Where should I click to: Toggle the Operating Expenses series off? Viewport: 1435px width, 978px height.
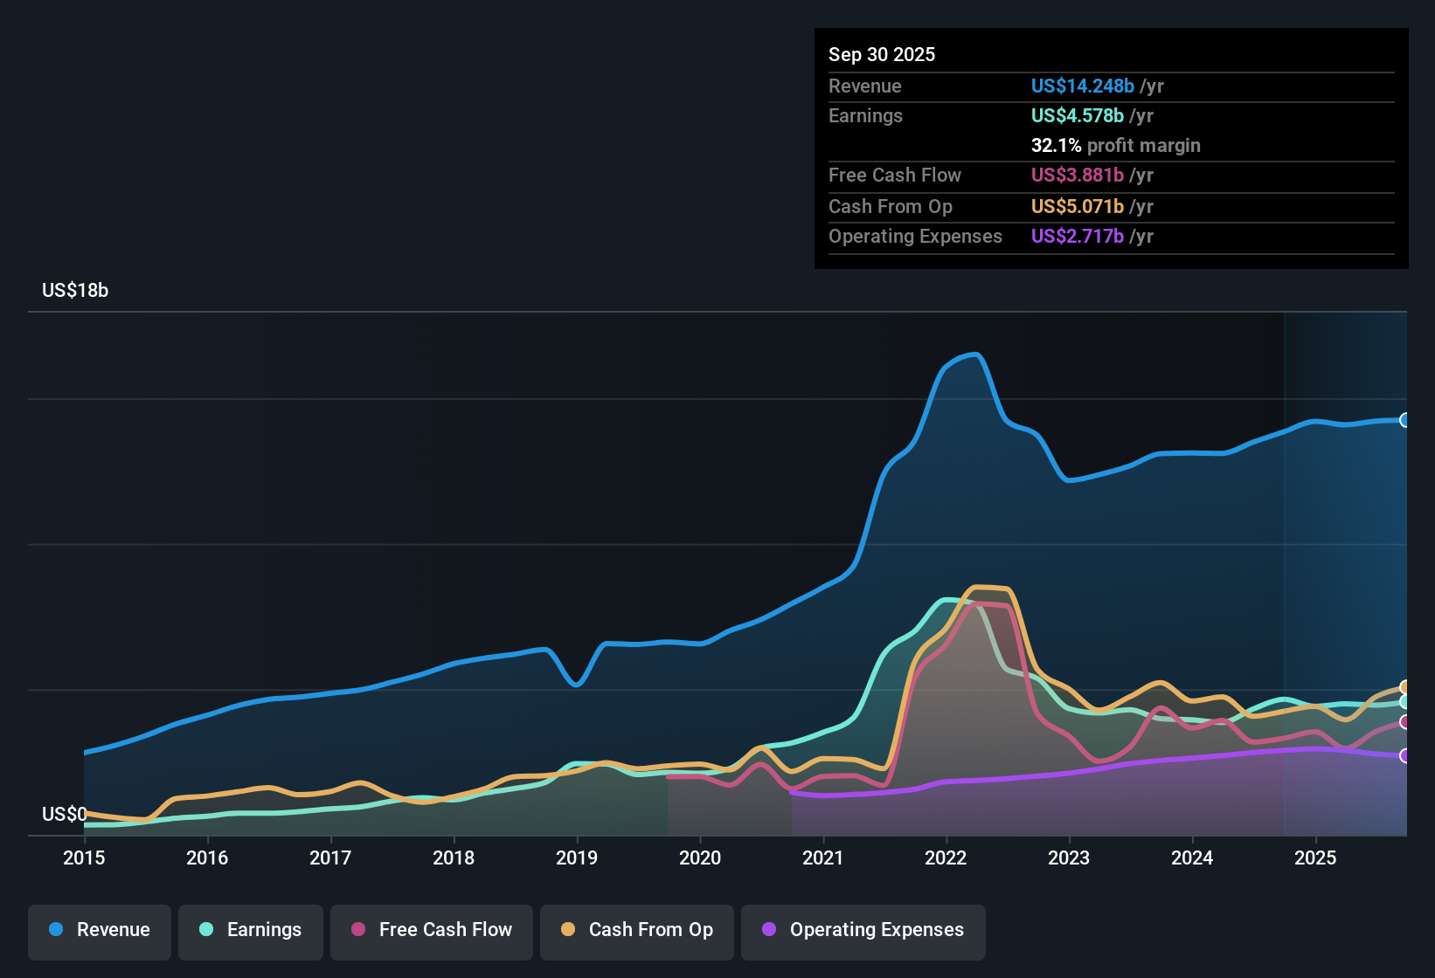(863, 930)
